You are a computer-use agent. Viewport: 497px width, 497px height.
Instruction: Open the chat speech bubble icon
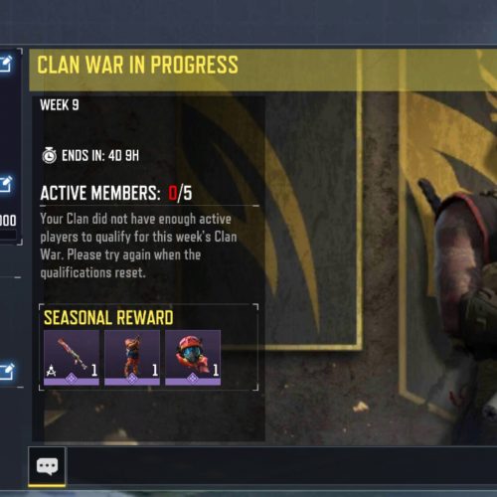[x=47, y=466]
